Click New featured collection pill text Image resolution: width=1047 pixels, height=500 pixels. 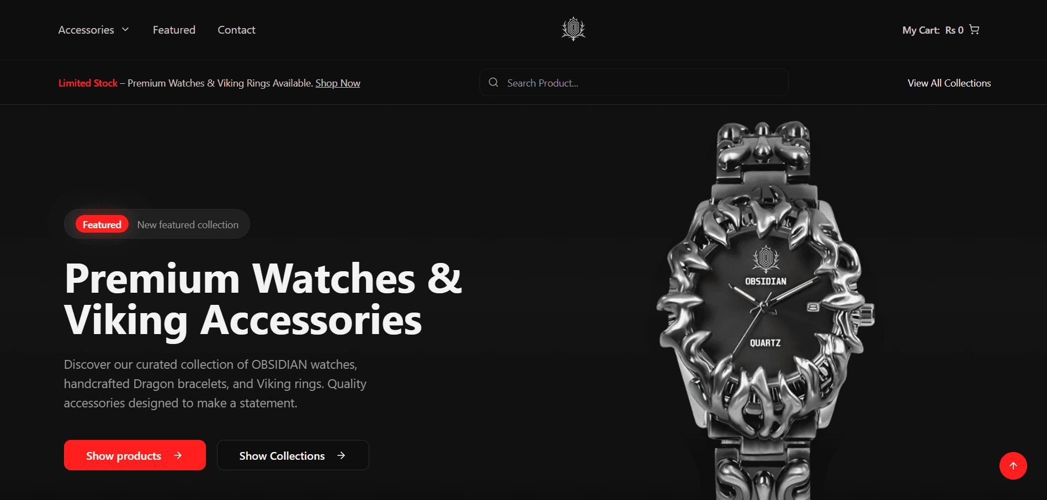point(188,225)
